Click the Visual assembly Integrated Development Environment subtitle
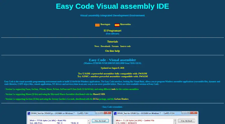The image size is (225, 124). point(112,15)
